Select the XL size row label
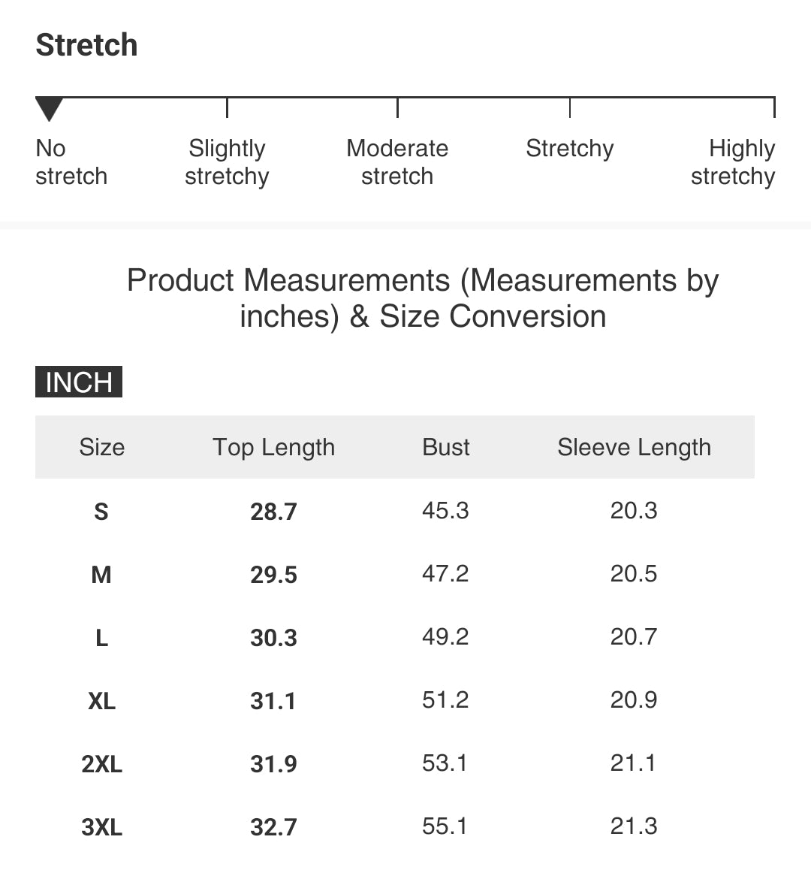 point(101,701)
